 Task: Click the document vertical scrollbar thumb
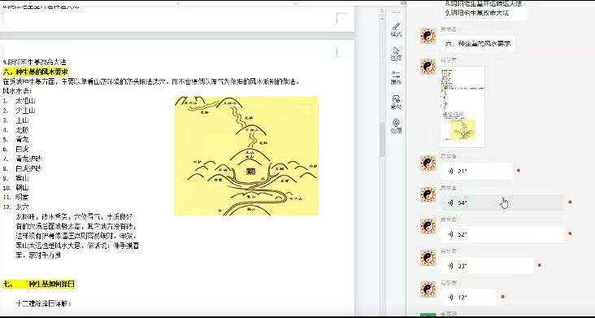pyautogui.click(x=382, y=139)
